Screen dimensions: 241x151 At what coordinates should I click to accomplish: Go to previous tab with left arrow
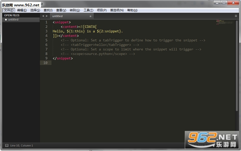click(43, 16)
